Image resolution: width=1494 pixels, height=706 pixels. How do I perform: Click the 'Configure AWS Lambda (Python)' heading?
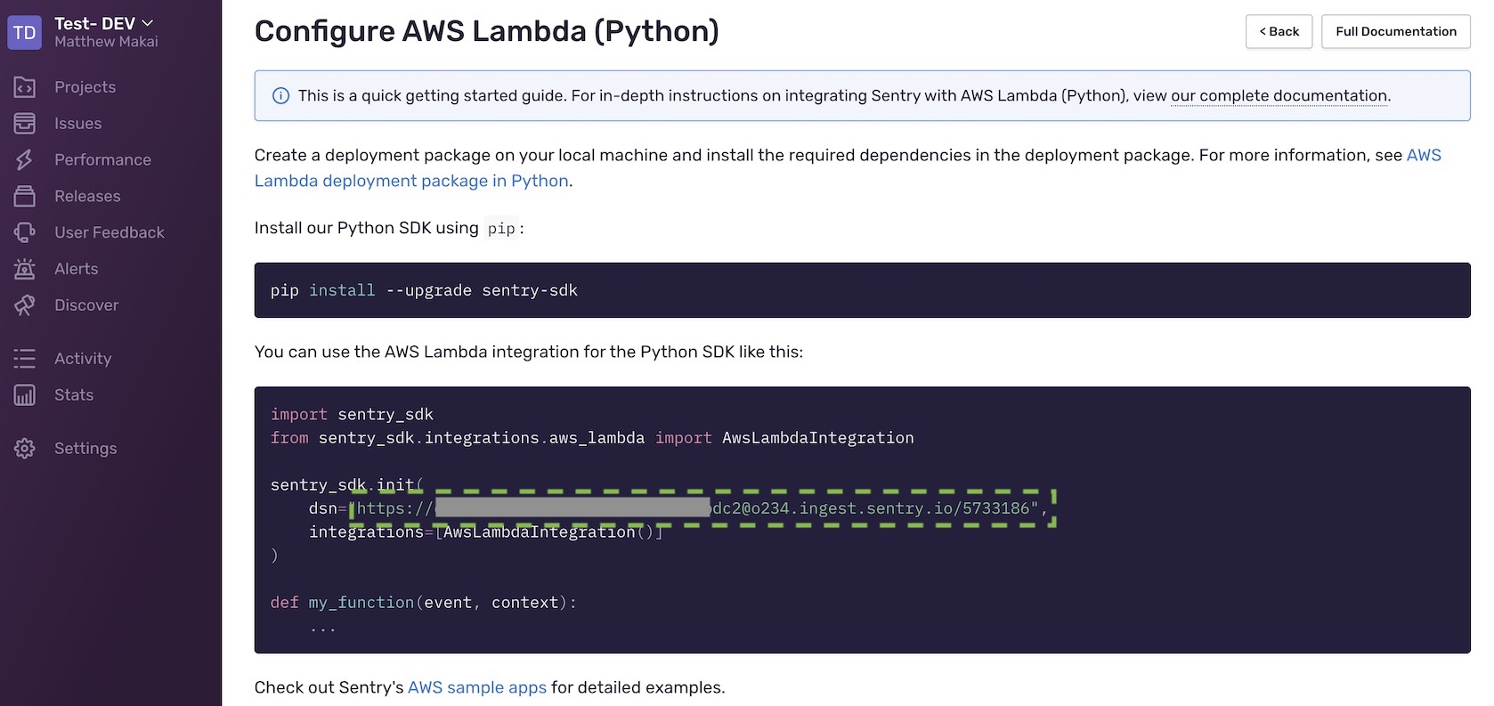(x=487, y=31)
